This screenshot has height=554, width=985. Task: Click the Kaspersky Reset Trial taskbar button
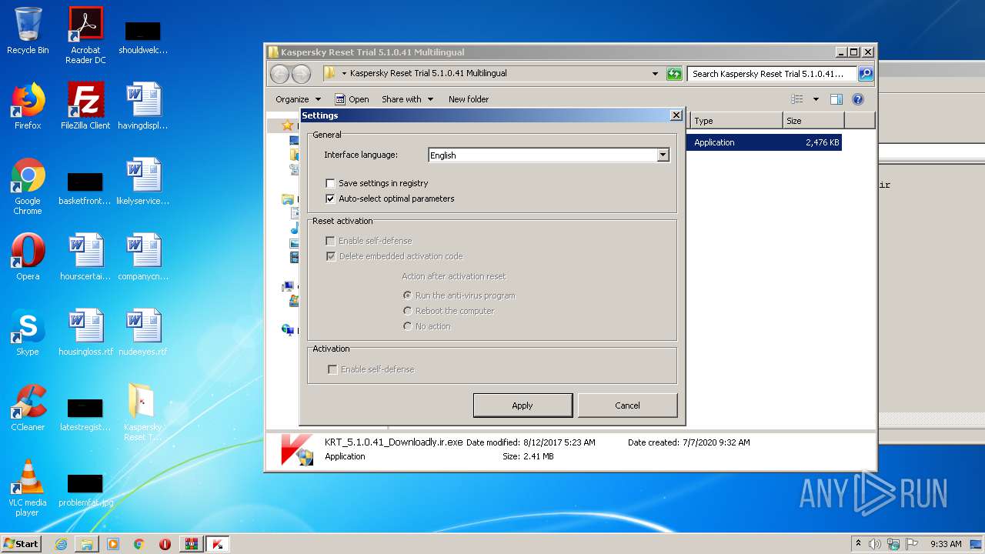(218, 544)
